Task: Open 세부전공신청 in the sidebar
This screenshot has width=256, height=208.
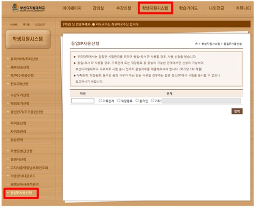Action: click(20, 67)
